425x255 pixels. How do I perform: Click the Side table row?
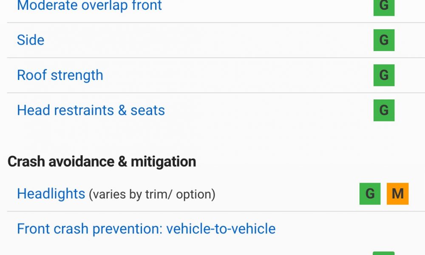(216, 40)
